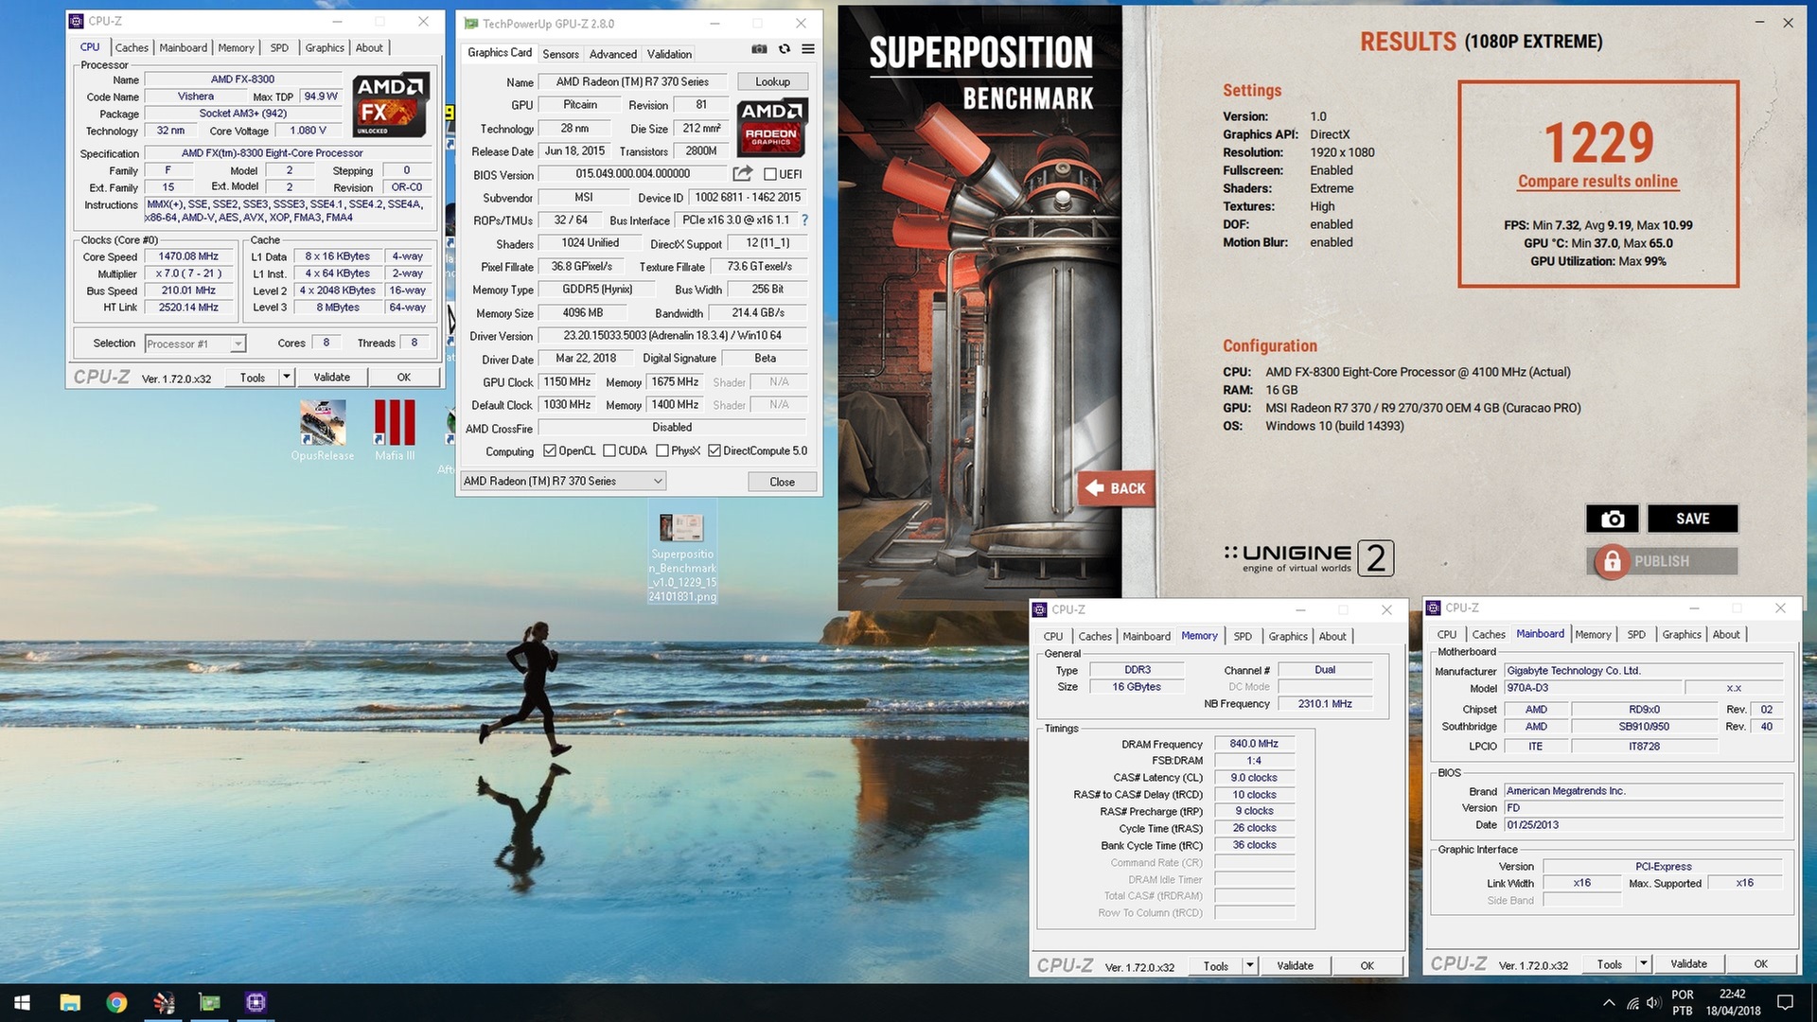Open the Processor #1 selection dropdown
This screenshot has height=1022, width=1817.
tap(195, 344)
